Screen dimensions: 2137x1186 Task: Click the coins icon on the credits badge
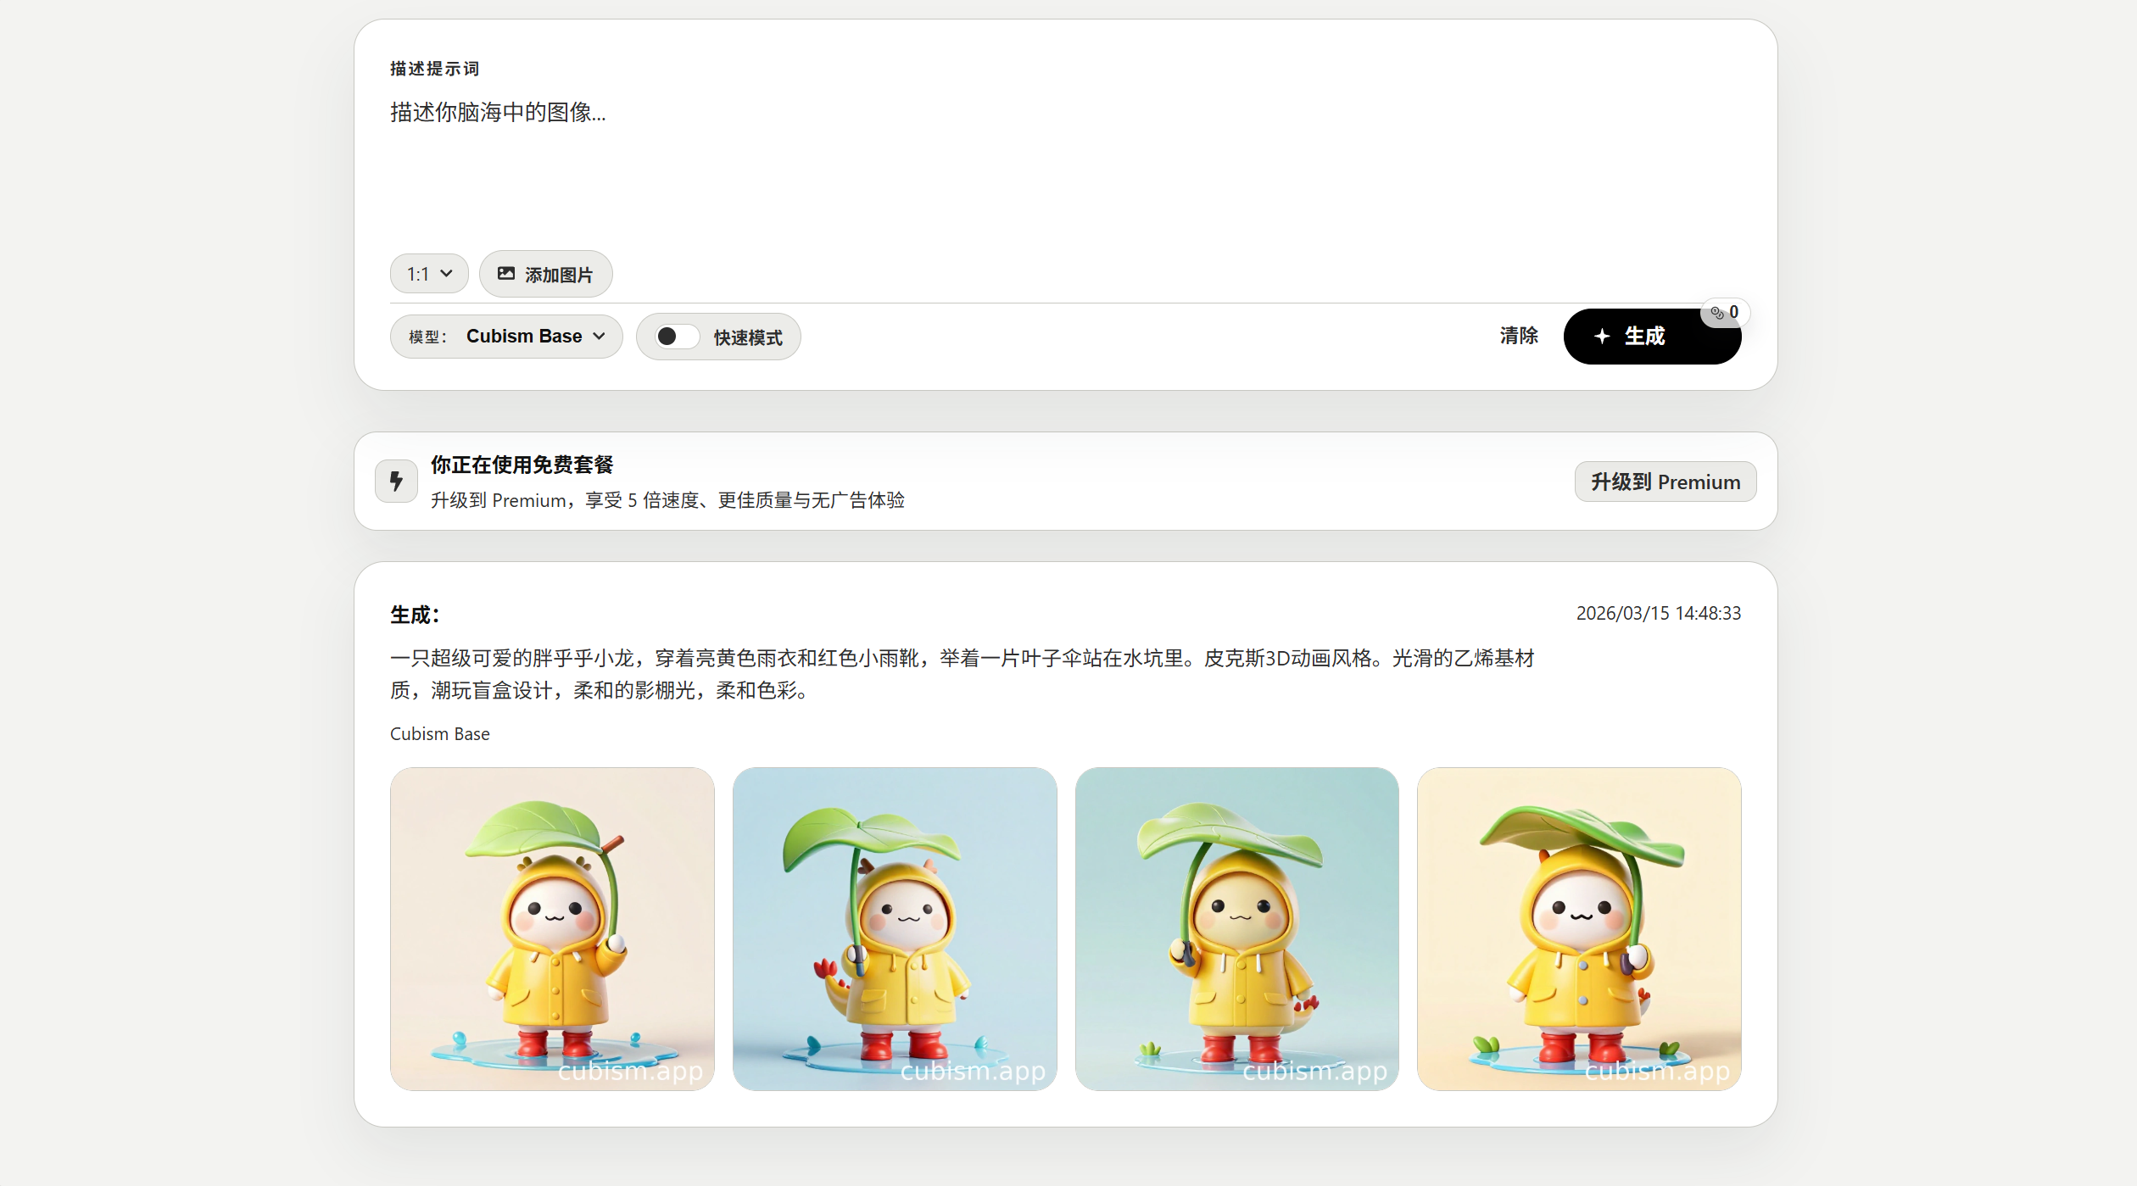click(1716, 312)
